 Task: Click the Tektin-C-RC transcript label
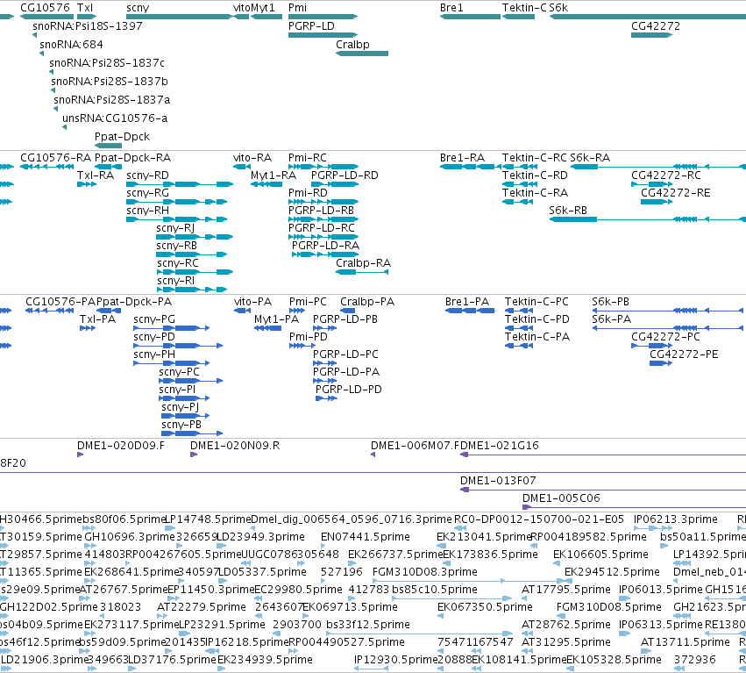point(534,158)
